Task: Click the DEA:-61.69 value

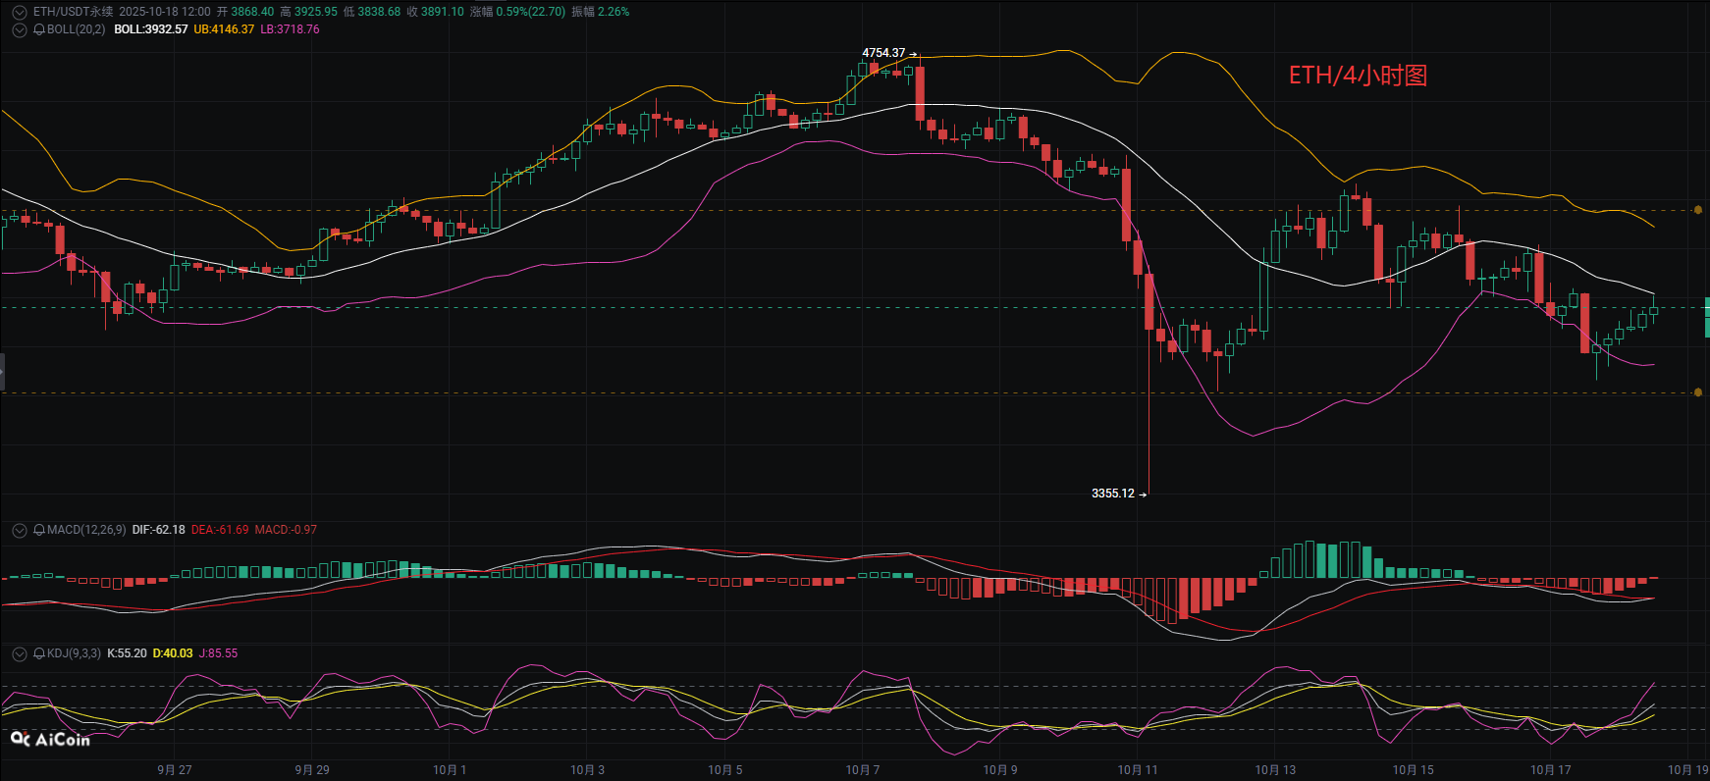Action: pyautogui.click(x=220, y=530)
